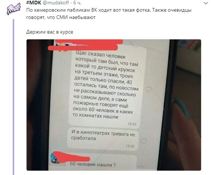The width and height of the screenshot is (212, 175).
Task: Click 18:40 timestamp under the long message
Action: [132, 124]
